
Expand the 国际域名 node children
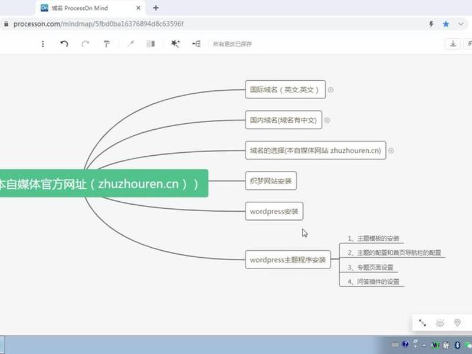click(x=330, y=90)
